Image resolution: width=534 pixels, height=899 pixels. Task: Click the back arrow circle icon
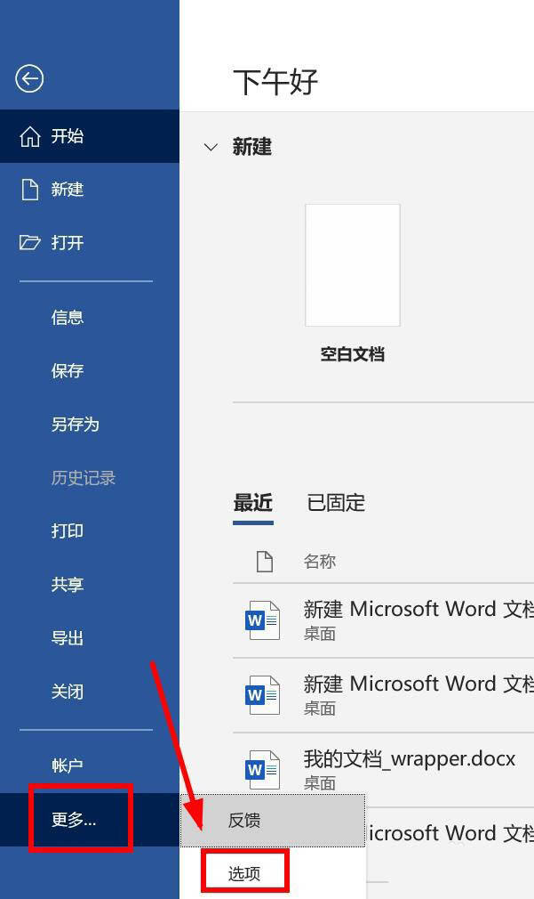[29, 78]
